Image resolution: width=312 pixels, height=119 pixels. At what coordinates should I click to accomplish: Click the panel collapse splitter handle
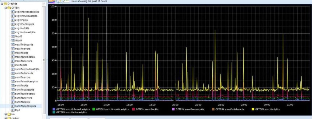point(47,59)
